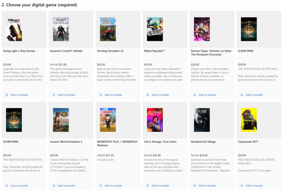Click the Demon Slayer Hinokami Chronicles title

pos(211,53)
